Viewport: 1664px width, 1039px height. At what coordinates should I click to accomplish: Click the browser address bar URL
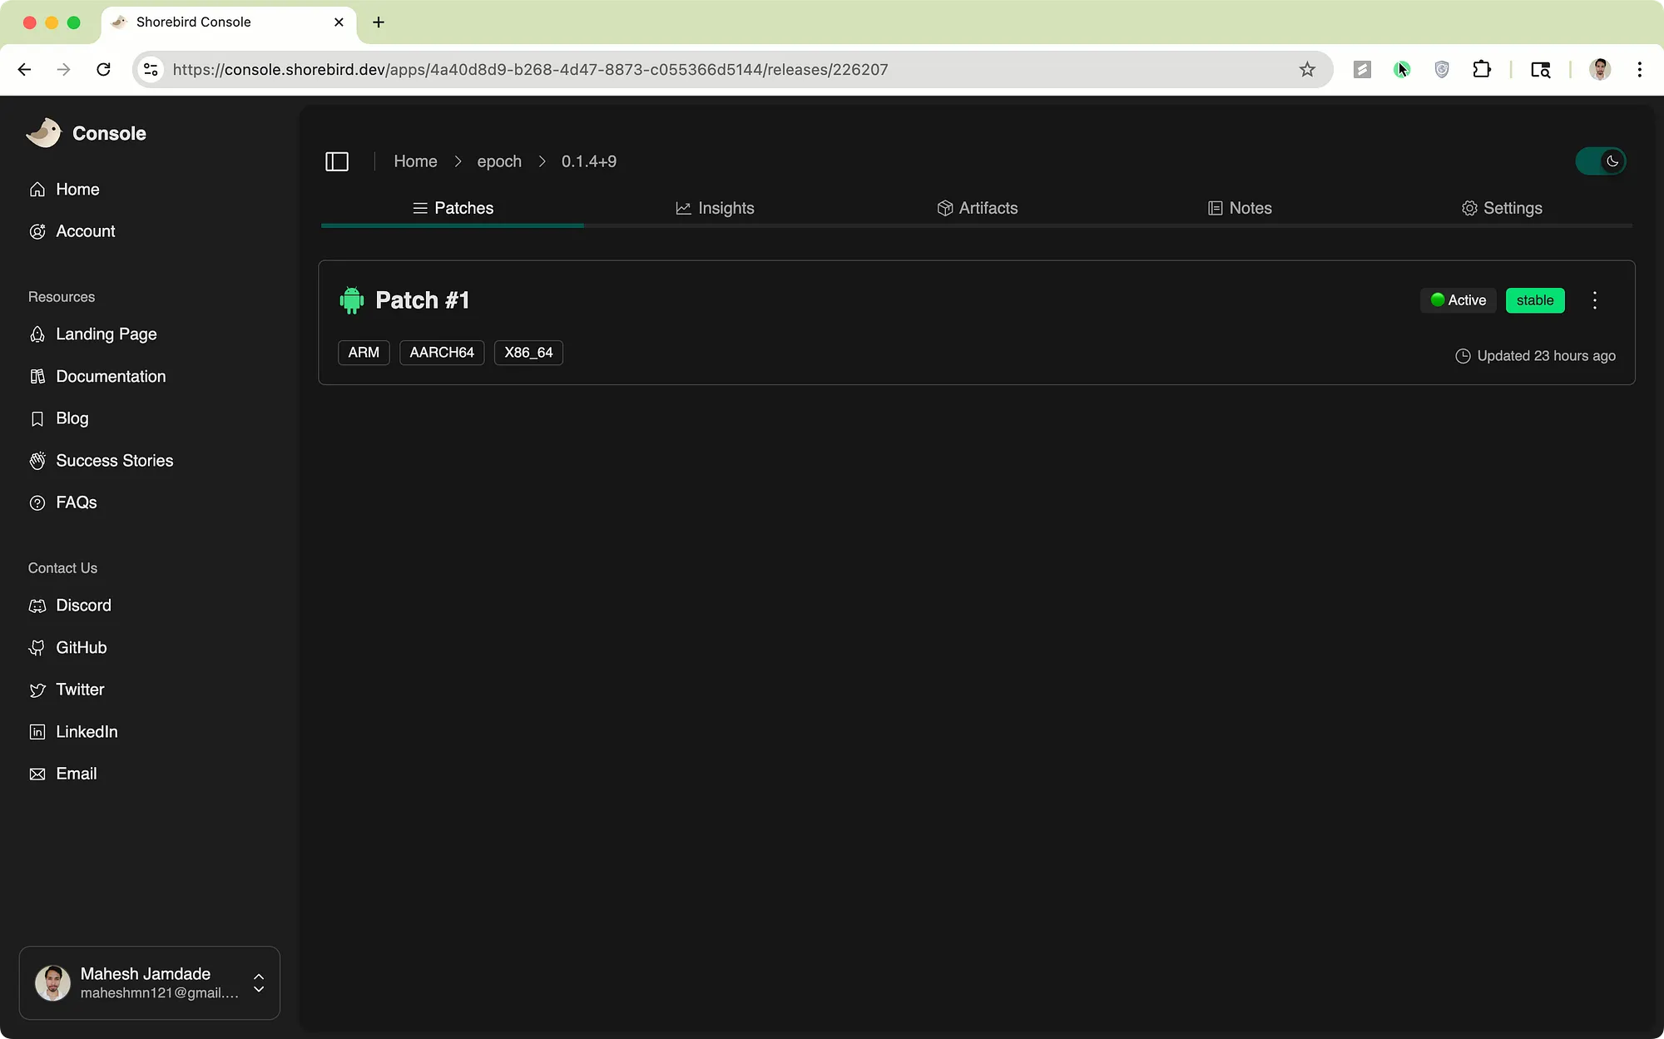tap(530, 70)
